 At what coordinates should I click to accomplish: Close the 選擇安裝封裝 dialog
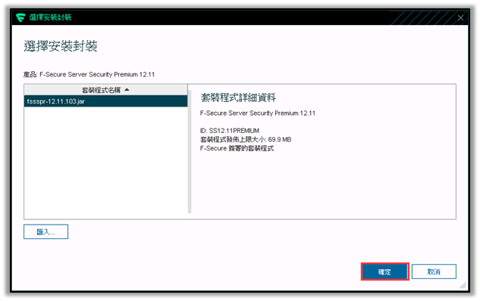tap(460, 17)
